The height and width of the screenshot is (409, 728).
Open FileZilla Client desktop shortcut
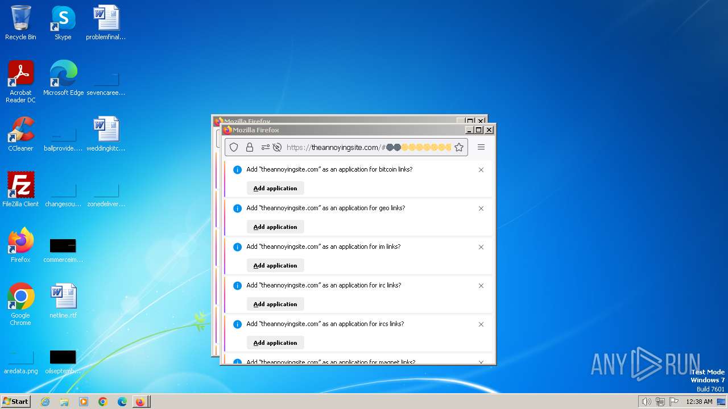pos(20,190)
